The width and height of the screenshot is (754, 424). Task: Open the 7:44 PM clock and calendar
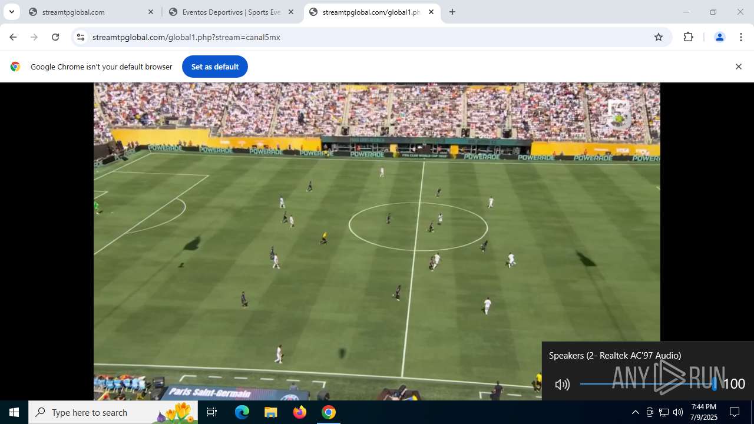tap(704, 412)
